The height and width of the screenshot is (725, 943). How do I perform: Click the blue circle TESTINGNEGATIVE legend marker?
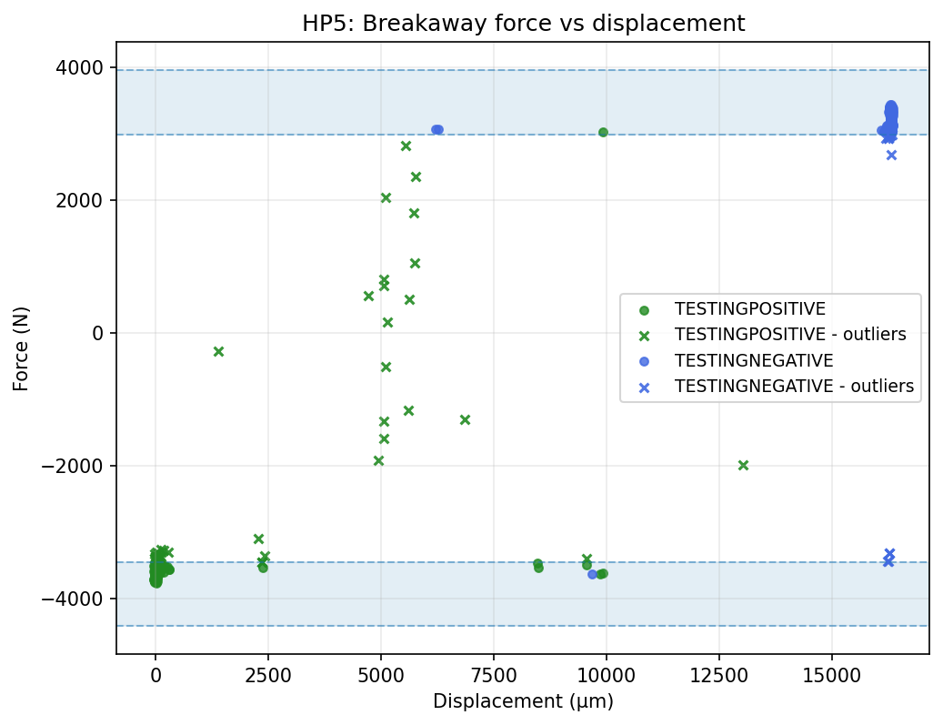pos(644,360)
